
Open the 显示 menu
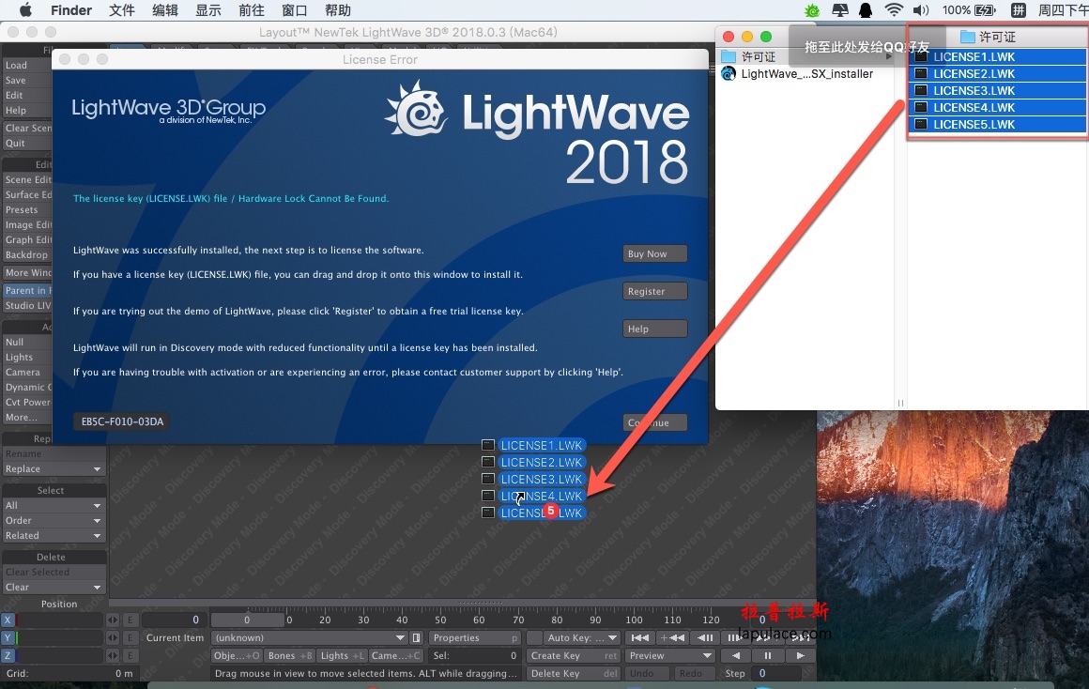tap(208, 10)
